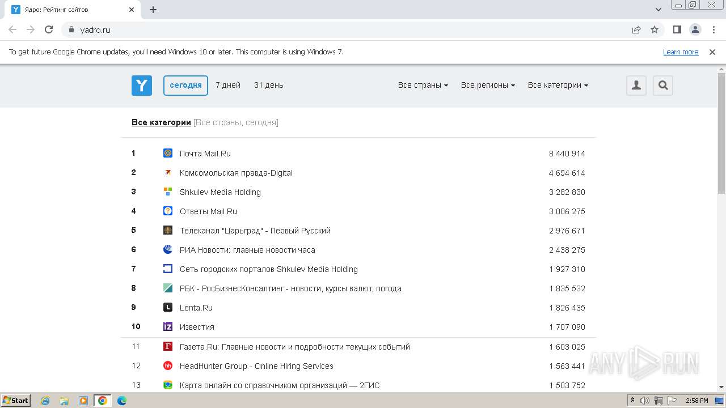Click the Ответы Mail.Ru question mark icon
The width and height of the screenshot is (726, 408).
(168, 211)
